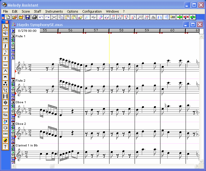Toggle the Flute 1 speaker mute icon
This screenshot has width=206, height=171.
(x=13, y=40)
